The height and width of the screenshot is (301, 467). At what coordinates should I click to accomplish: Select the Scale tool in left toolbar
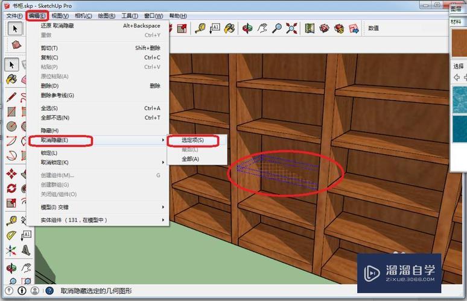click(11, 203)
